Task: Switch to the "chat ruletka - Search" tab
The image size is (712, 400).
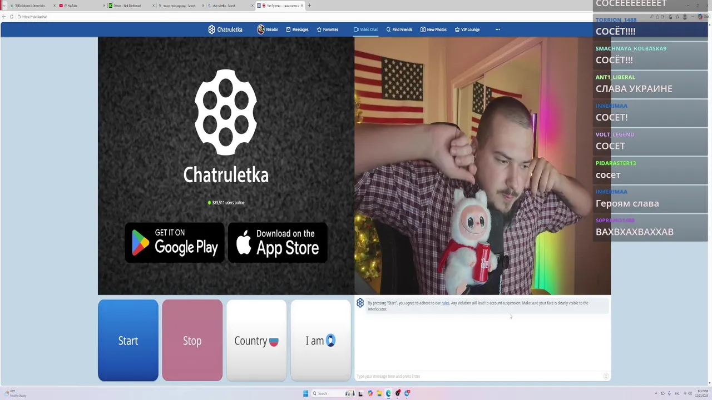Action: point(230,6)
